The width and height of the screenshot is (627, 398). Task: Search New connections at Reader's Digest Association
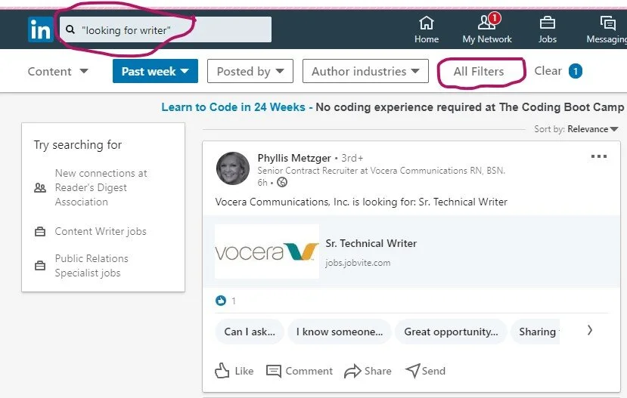point(101,187)
